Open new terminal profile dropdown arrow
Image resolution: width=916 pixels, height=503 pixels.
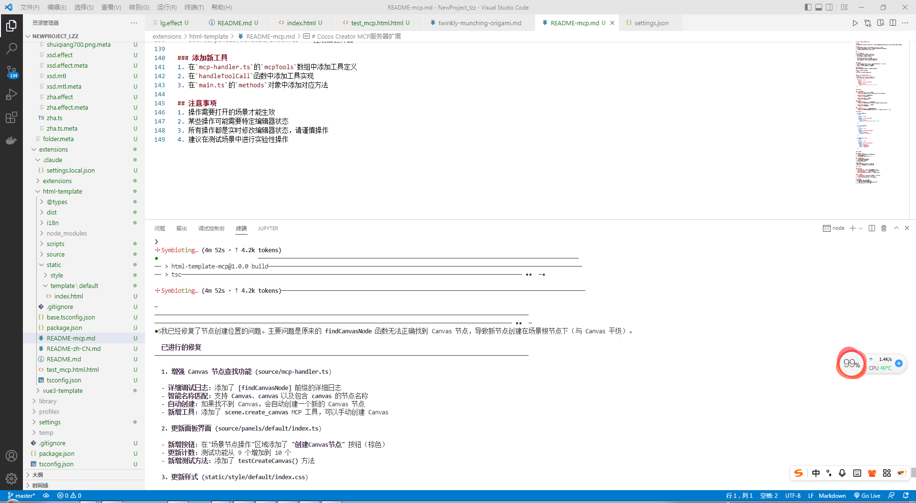(861, 228)
